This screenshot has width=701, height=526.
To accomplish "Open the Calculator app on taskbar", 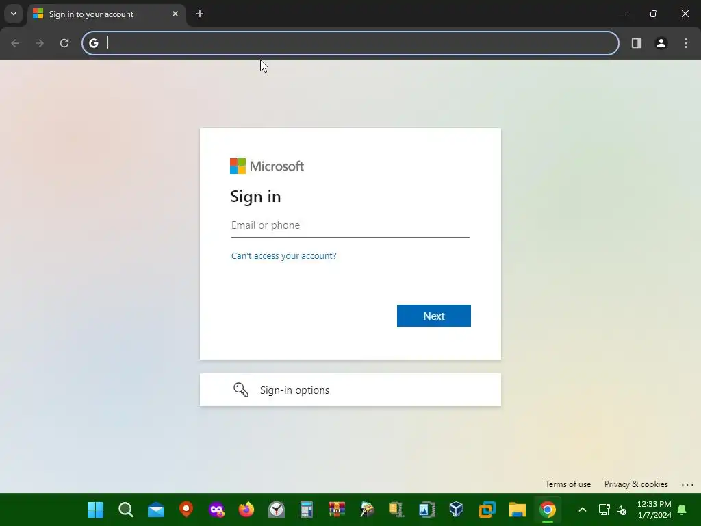I will [307, 510].
